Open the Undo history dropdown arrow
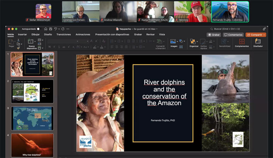The width and height of the screenshot is (273, 158). [x=59, y=29]
